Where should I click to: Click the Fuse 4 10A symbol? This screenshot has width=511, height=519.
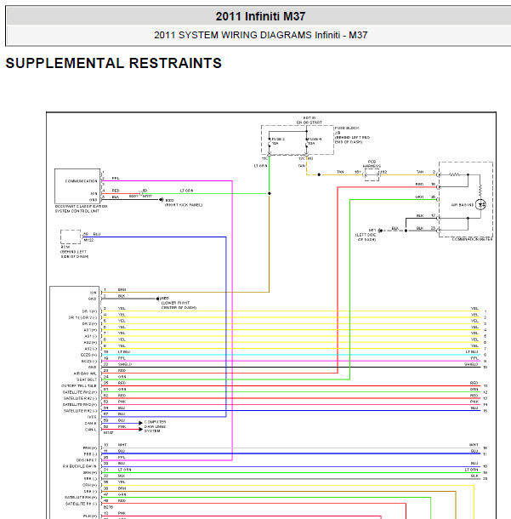pos(307,142)
